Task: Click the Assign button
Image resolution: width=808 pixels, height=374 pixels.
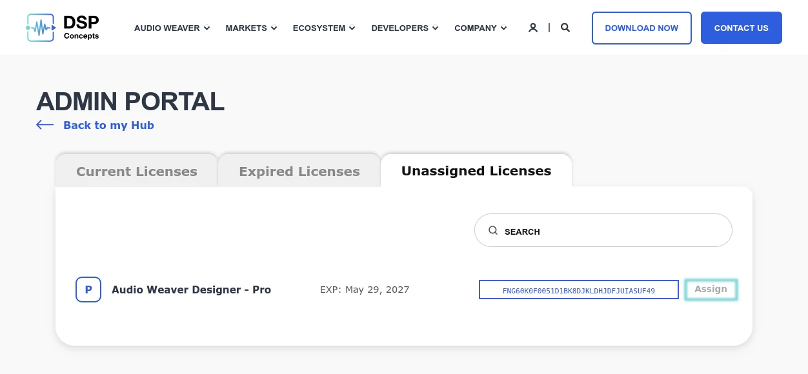Action: point(711,290)
